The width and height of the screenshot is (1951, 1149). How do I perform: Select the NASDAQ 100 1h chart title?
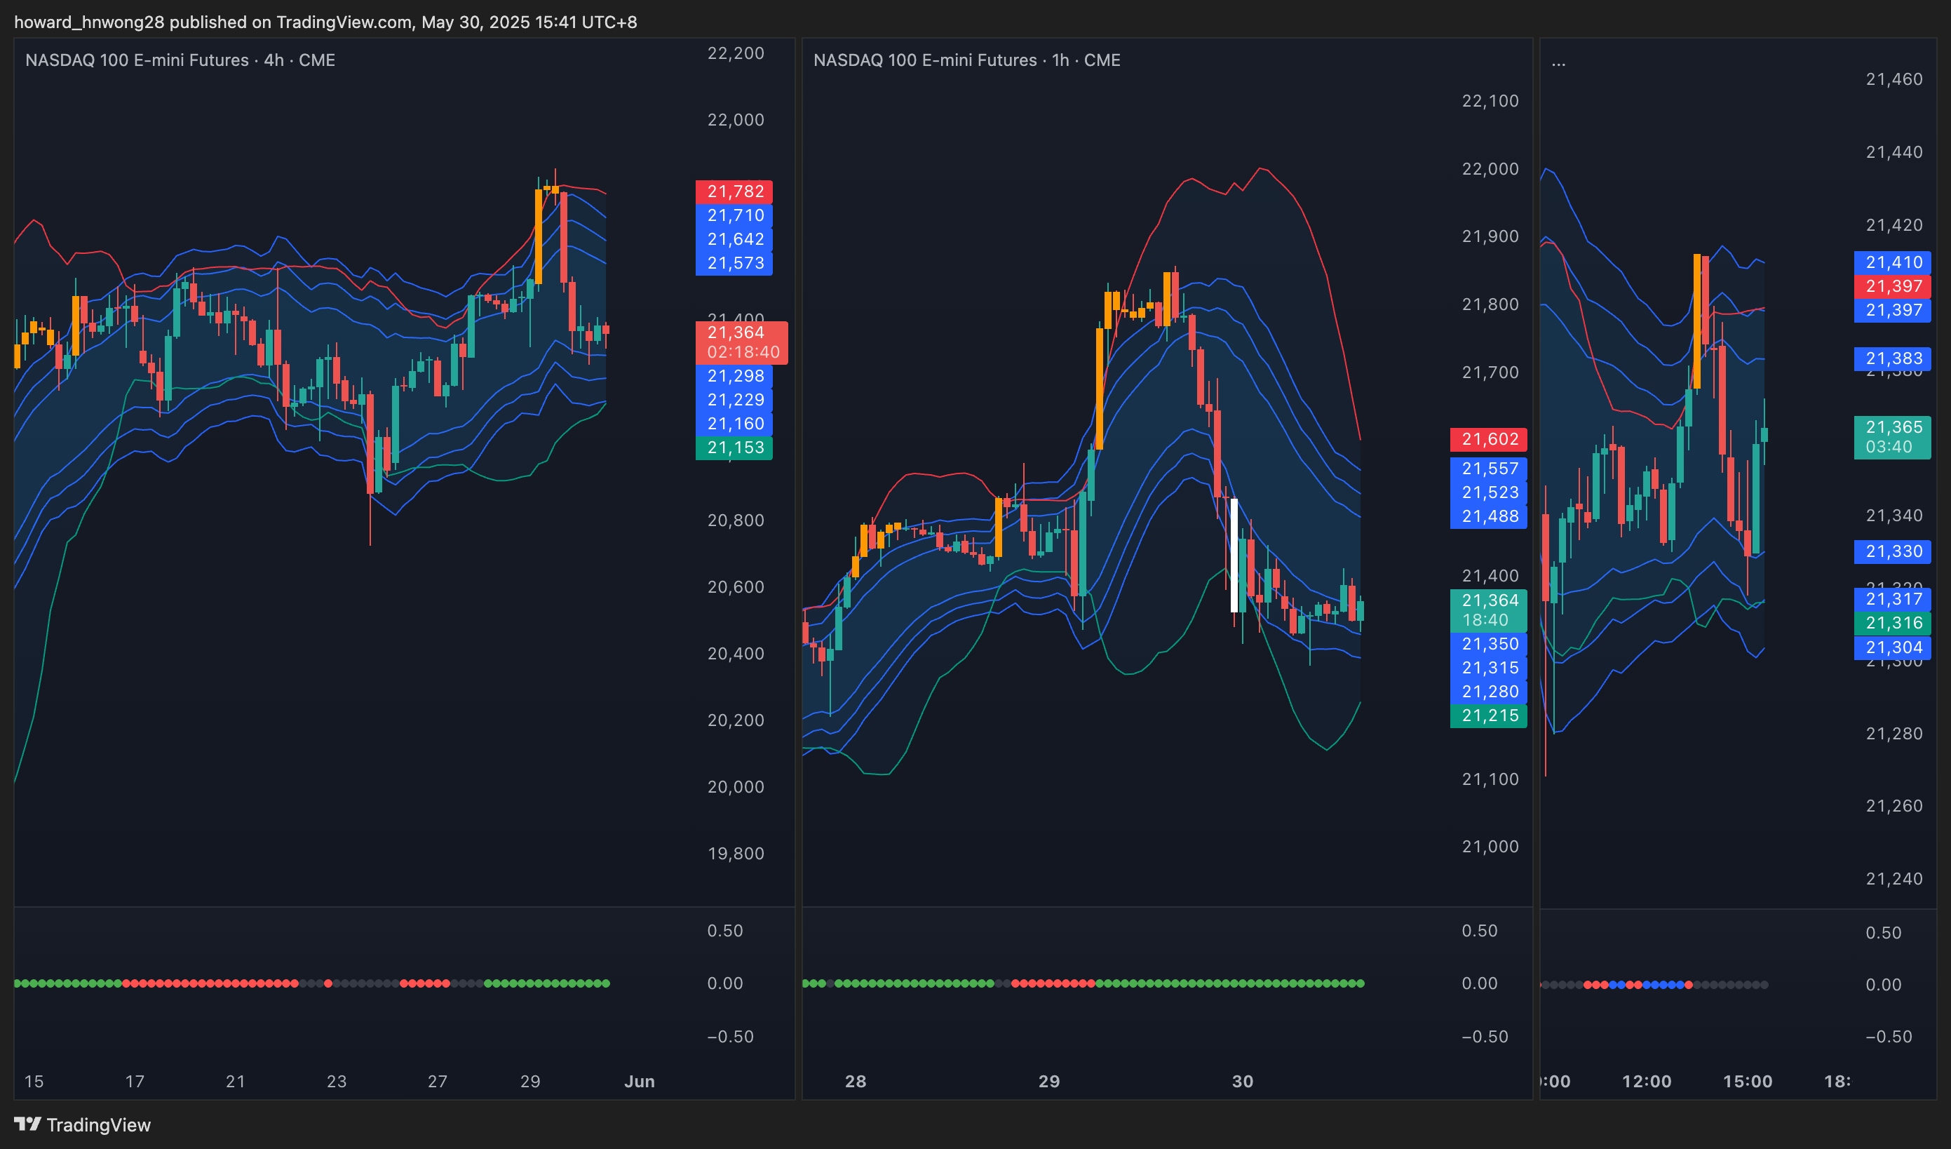[x=966, y=60]
